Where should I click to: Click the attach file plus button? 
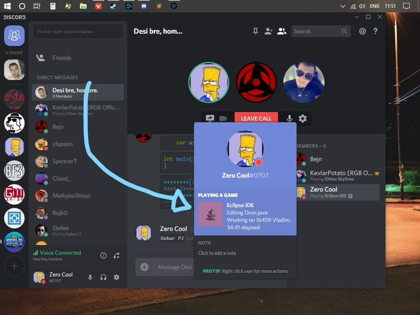(144, 267)
